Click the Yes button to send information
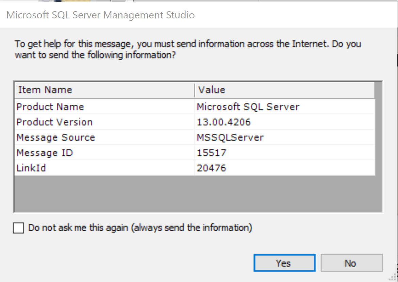 point(284,263)
